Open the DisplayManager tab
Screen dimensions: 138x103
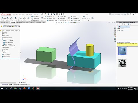pos(13,26)
